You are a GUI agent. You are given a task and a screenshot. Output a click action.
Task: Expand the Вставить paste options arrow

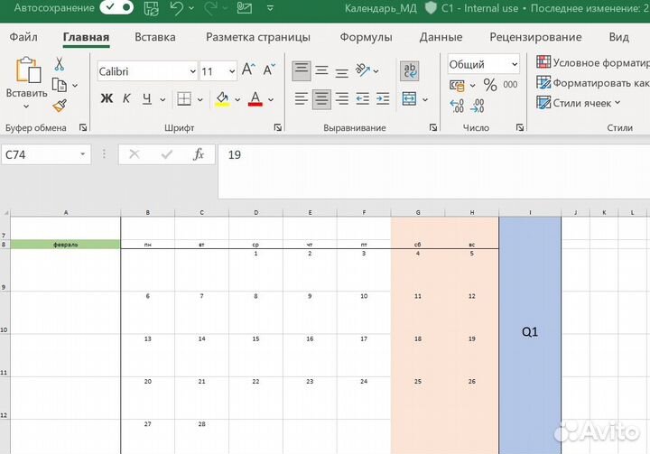(26, 107)
